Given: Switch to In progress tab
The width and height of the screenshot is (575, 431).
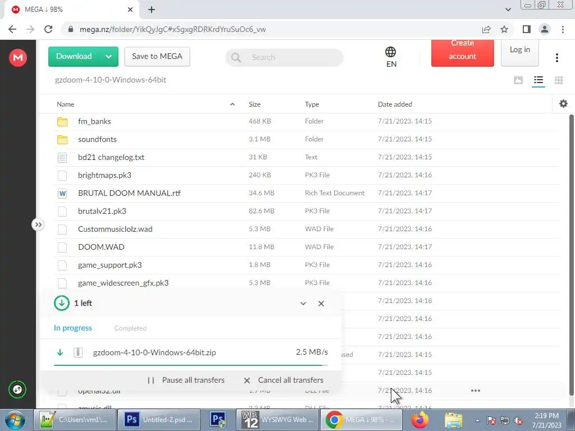Looking at the screenshot, I should click(x=72, y=328).
